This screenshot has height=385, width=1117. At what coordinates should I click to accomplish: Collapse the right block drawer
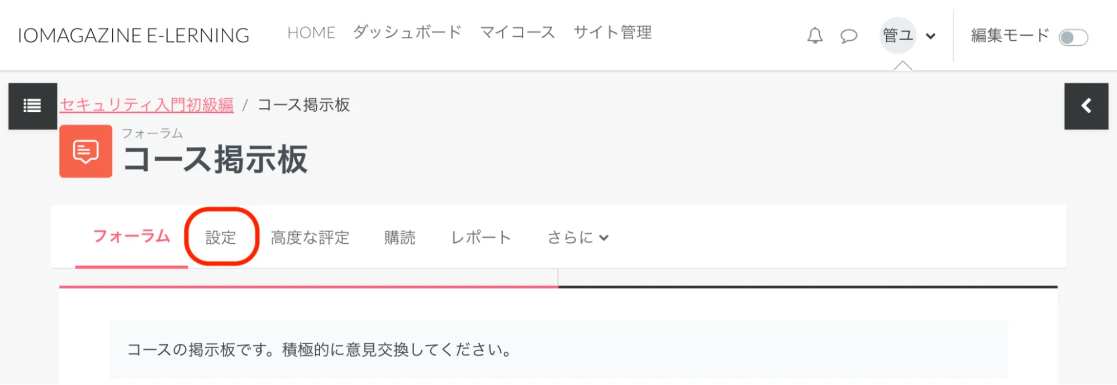[1086, 106]
